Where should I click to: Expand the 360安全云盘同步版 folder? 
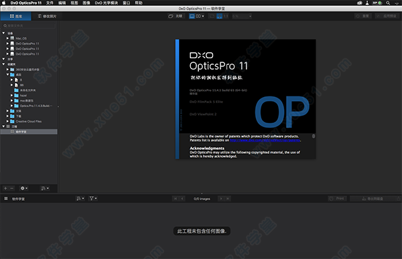[7, 70]
